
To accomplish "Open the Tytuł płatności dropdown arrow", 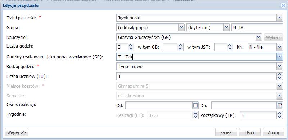I will pyautogui.click(x=280, y=18).
